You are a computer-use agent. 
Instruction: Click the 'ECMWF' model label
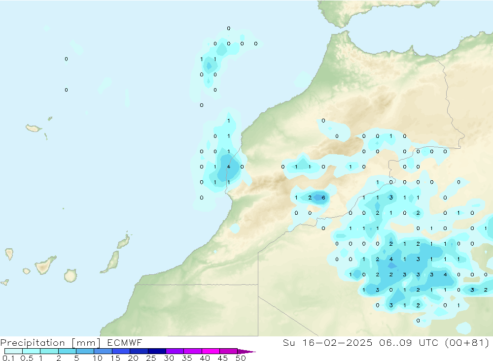pos(125,342)
